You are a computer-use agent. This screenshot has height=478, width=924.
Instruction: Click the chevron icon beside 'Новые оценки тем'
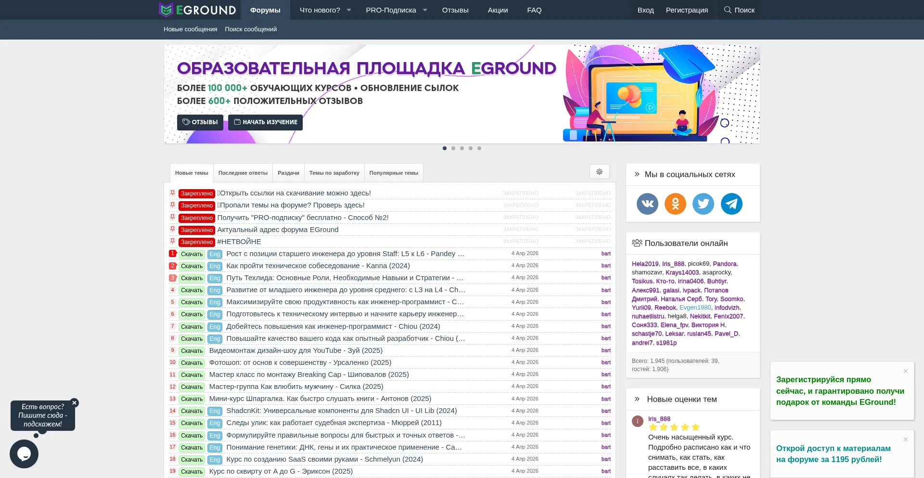click(x=637, y=399)
